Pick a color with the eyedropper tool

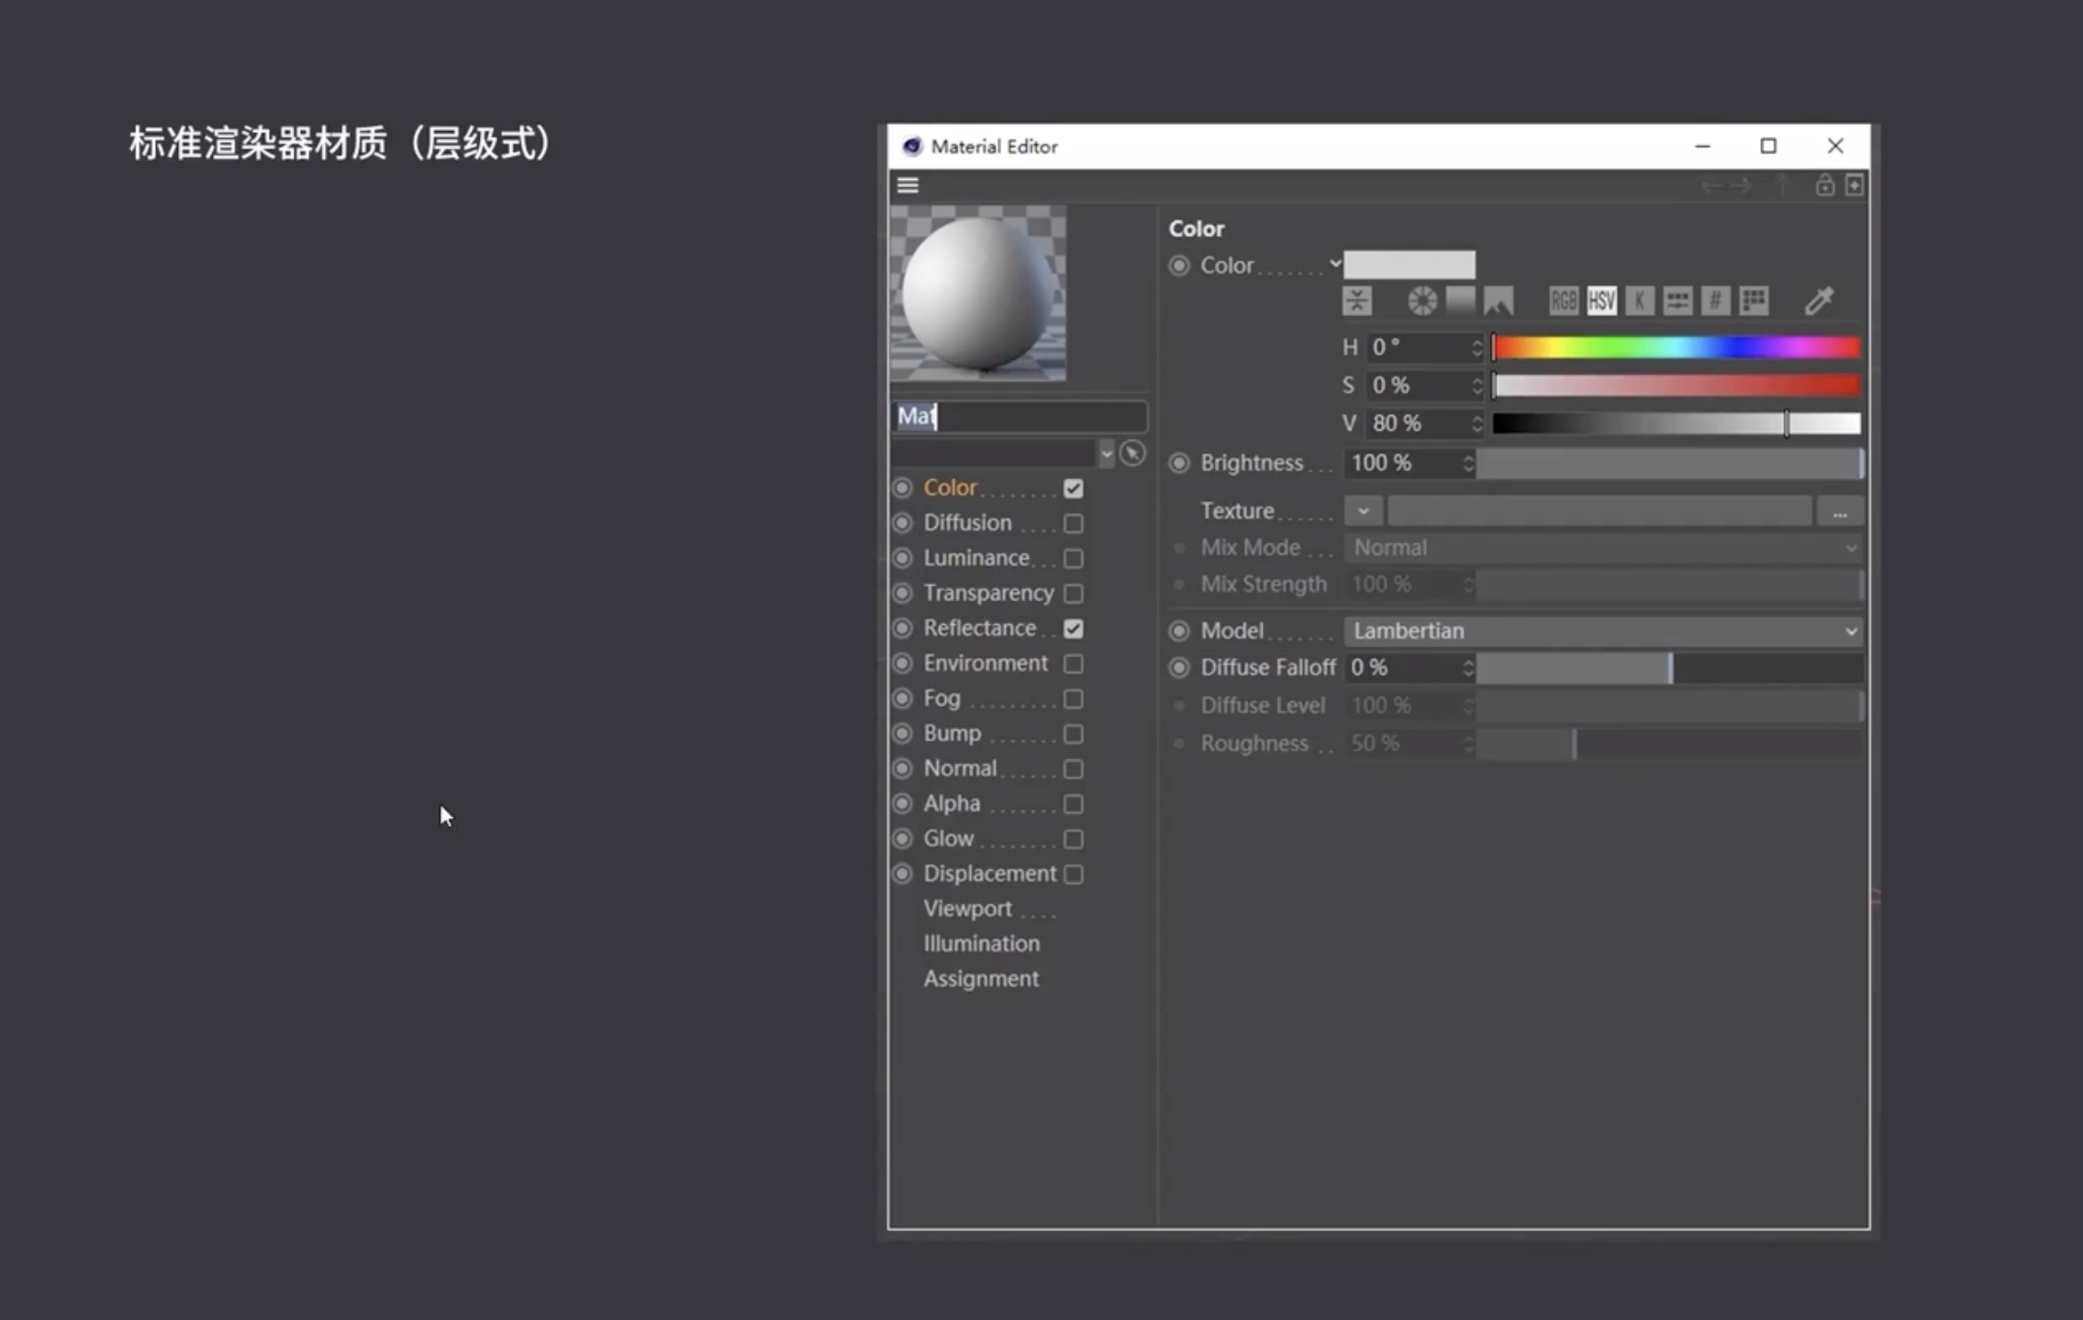pyautogui.click(x=1819, y=301)
